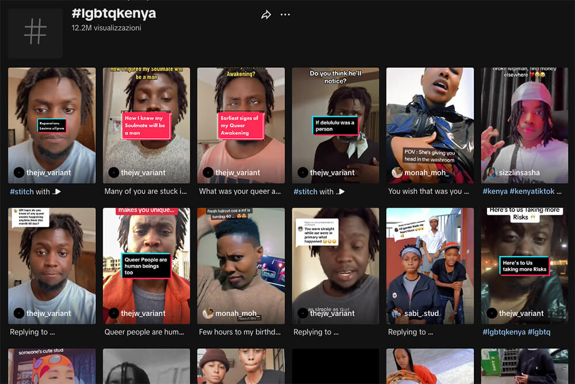Image resolution: width=575 pixels, height=384 pixels.
Task: Click the sabi_.stud profile avatar
Action: [397, 313]
